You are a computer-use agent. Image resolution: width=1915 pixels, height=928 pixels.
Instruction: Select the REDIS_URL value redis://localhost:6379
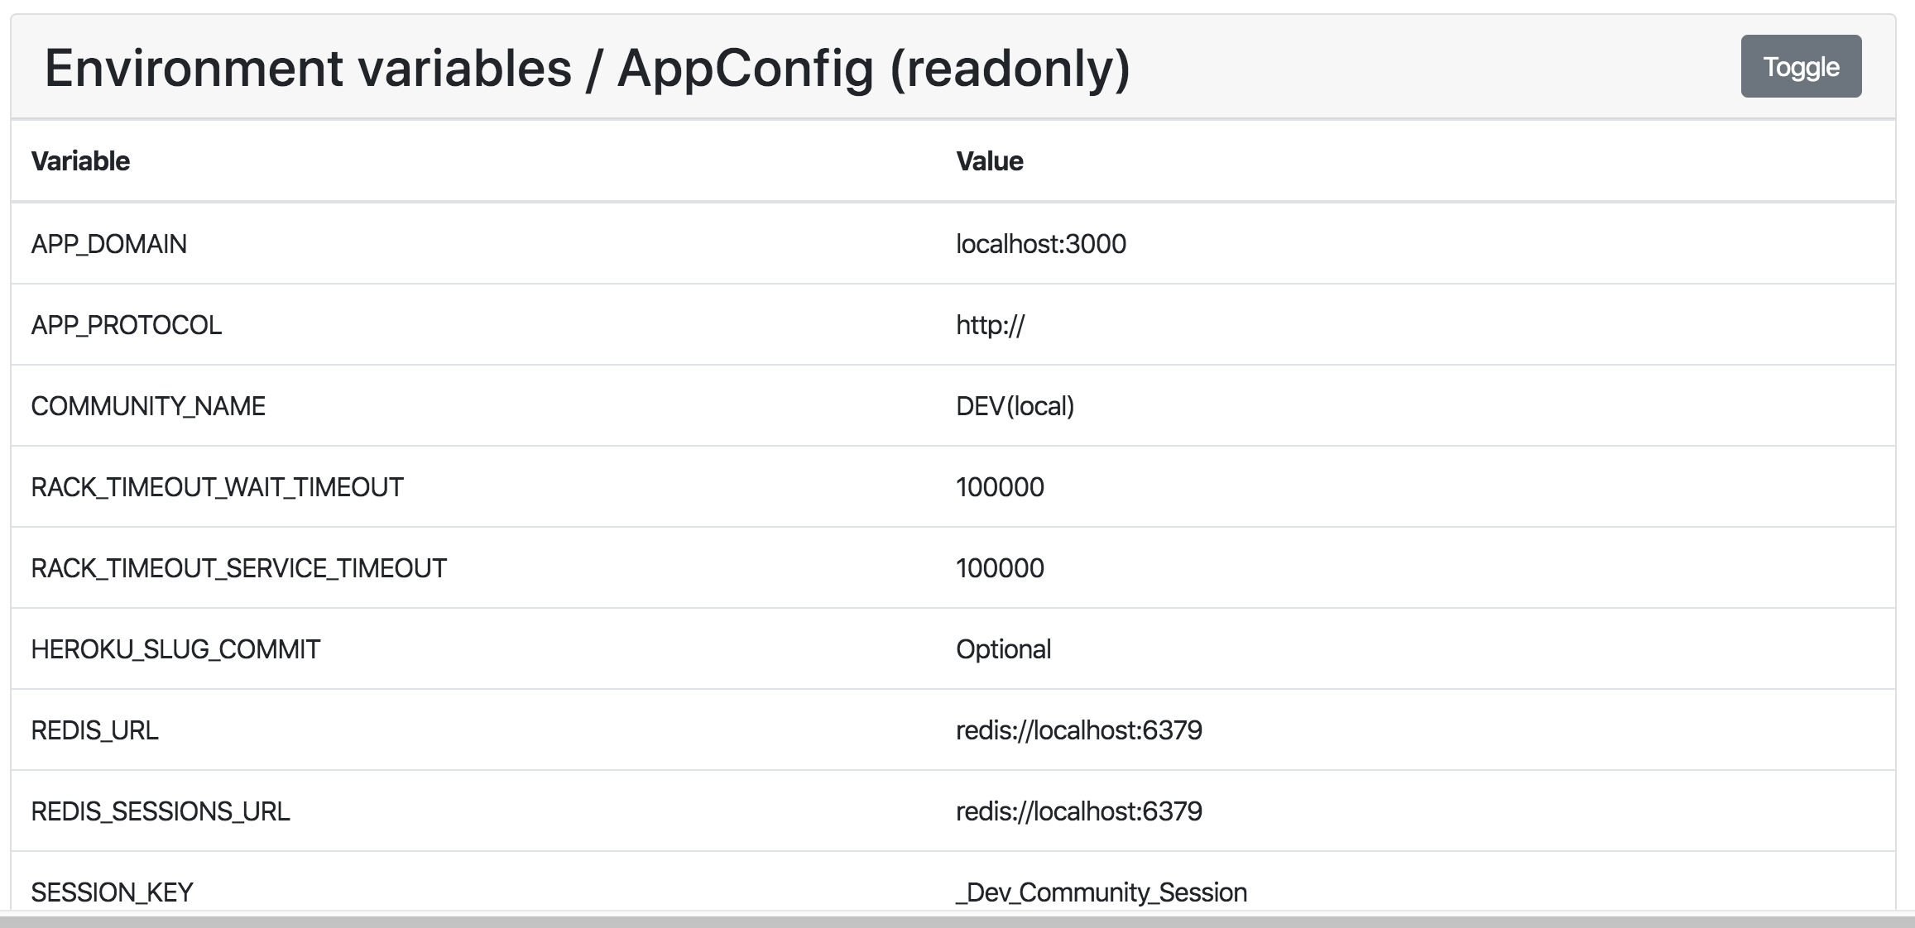[1079, 730]
